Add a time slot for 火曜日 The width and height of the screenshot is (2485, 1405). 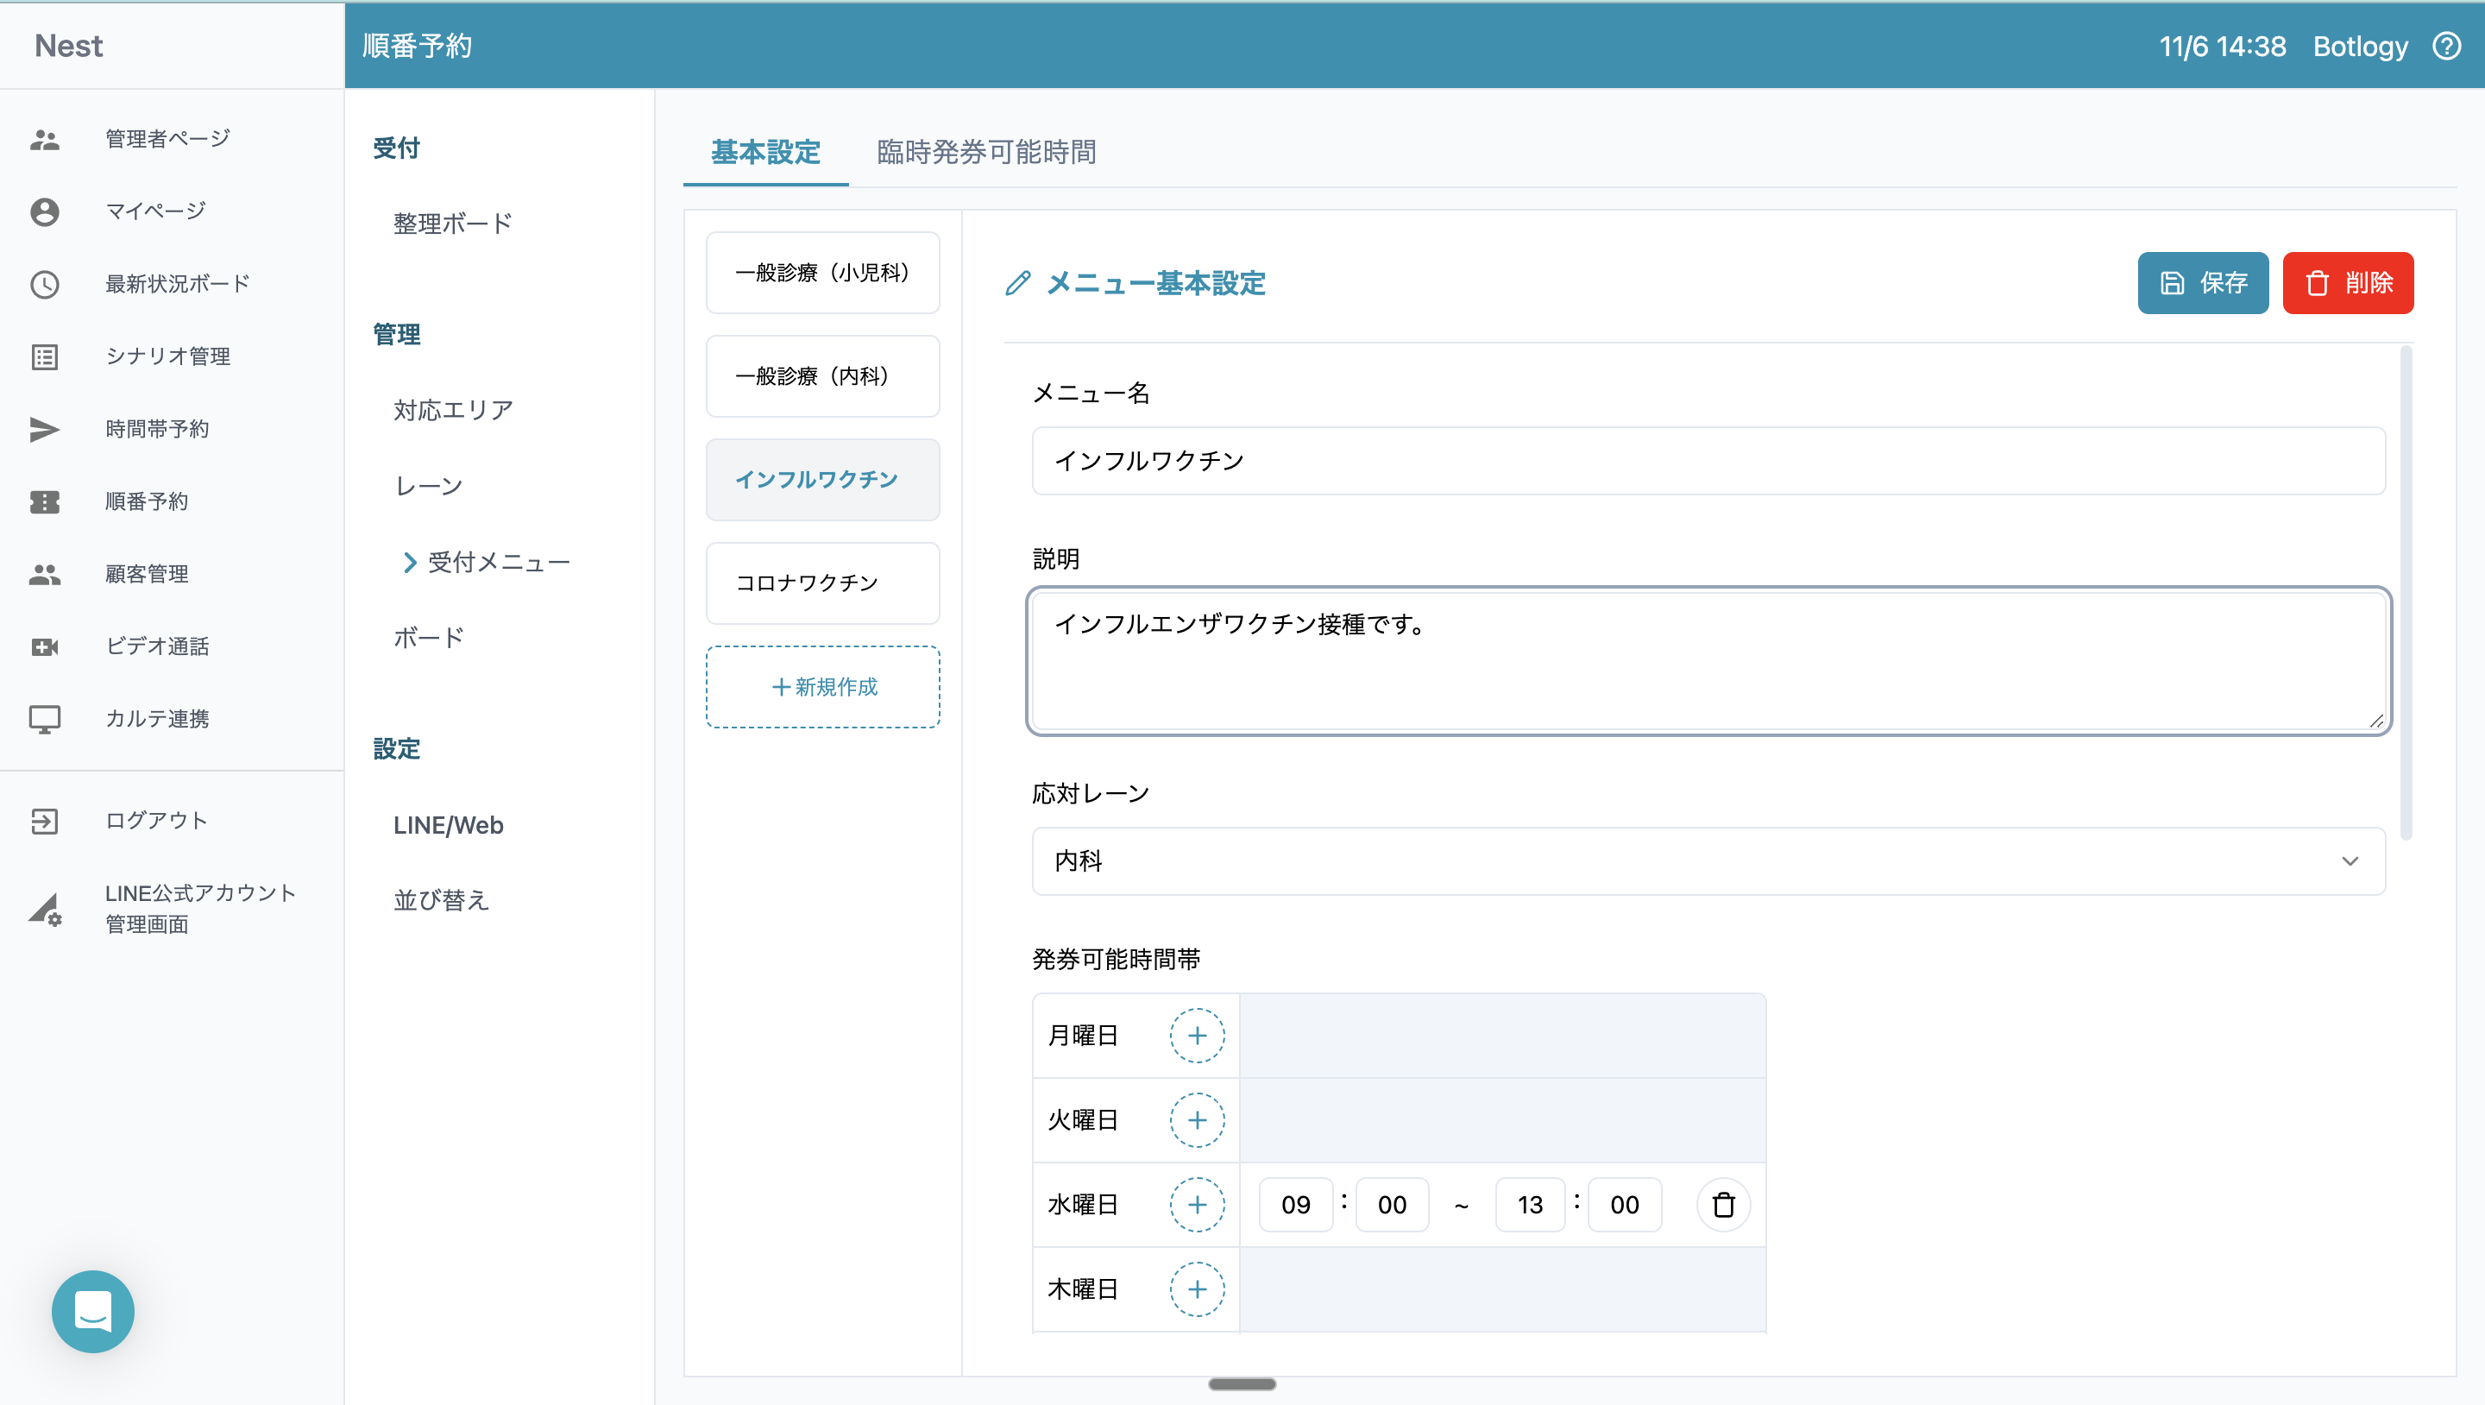[x=1196, y=1120]
